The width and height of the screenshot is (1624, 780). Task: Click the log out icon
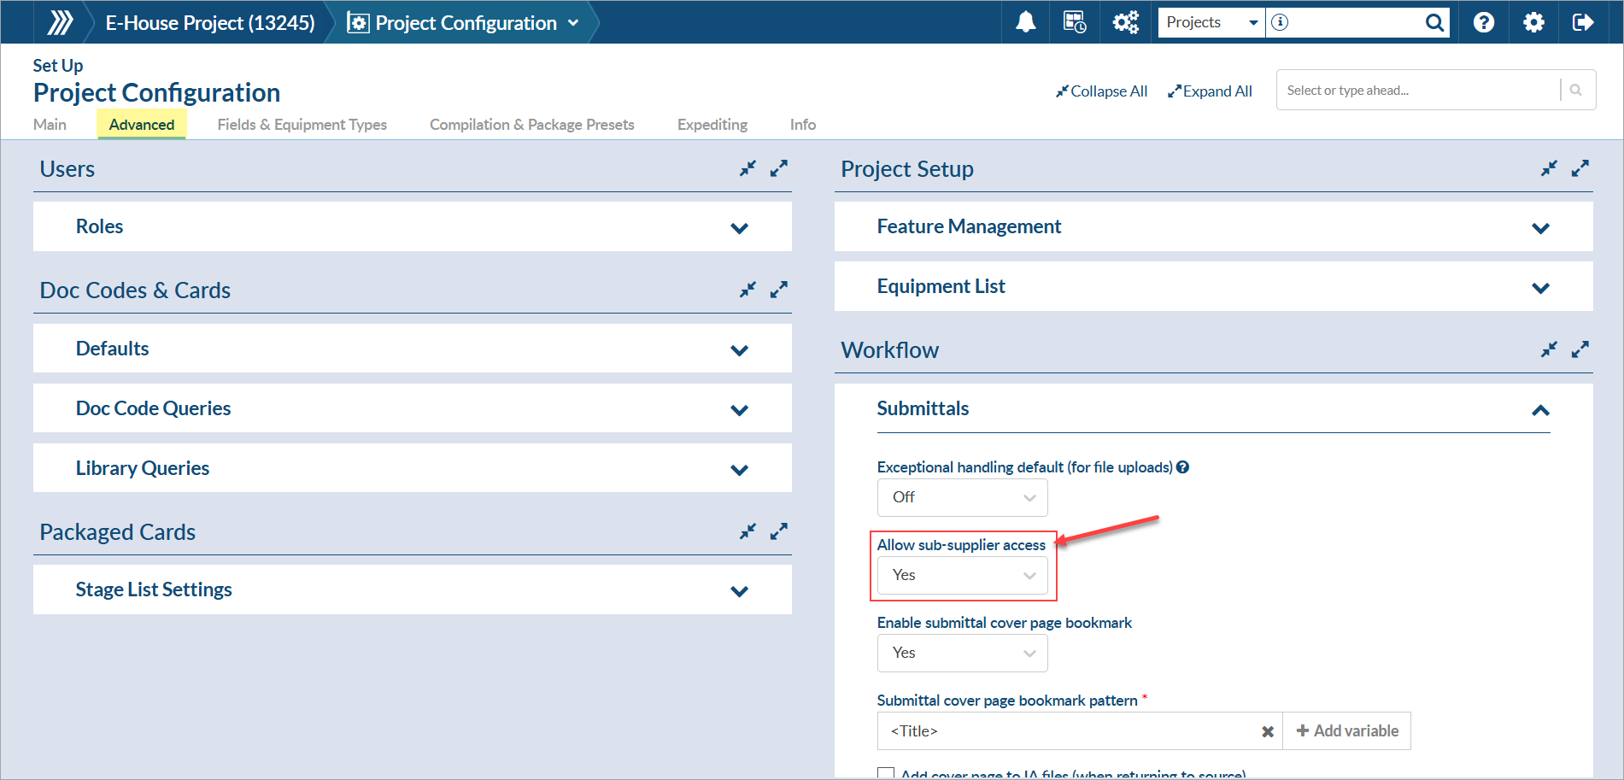pos(1582,22)
